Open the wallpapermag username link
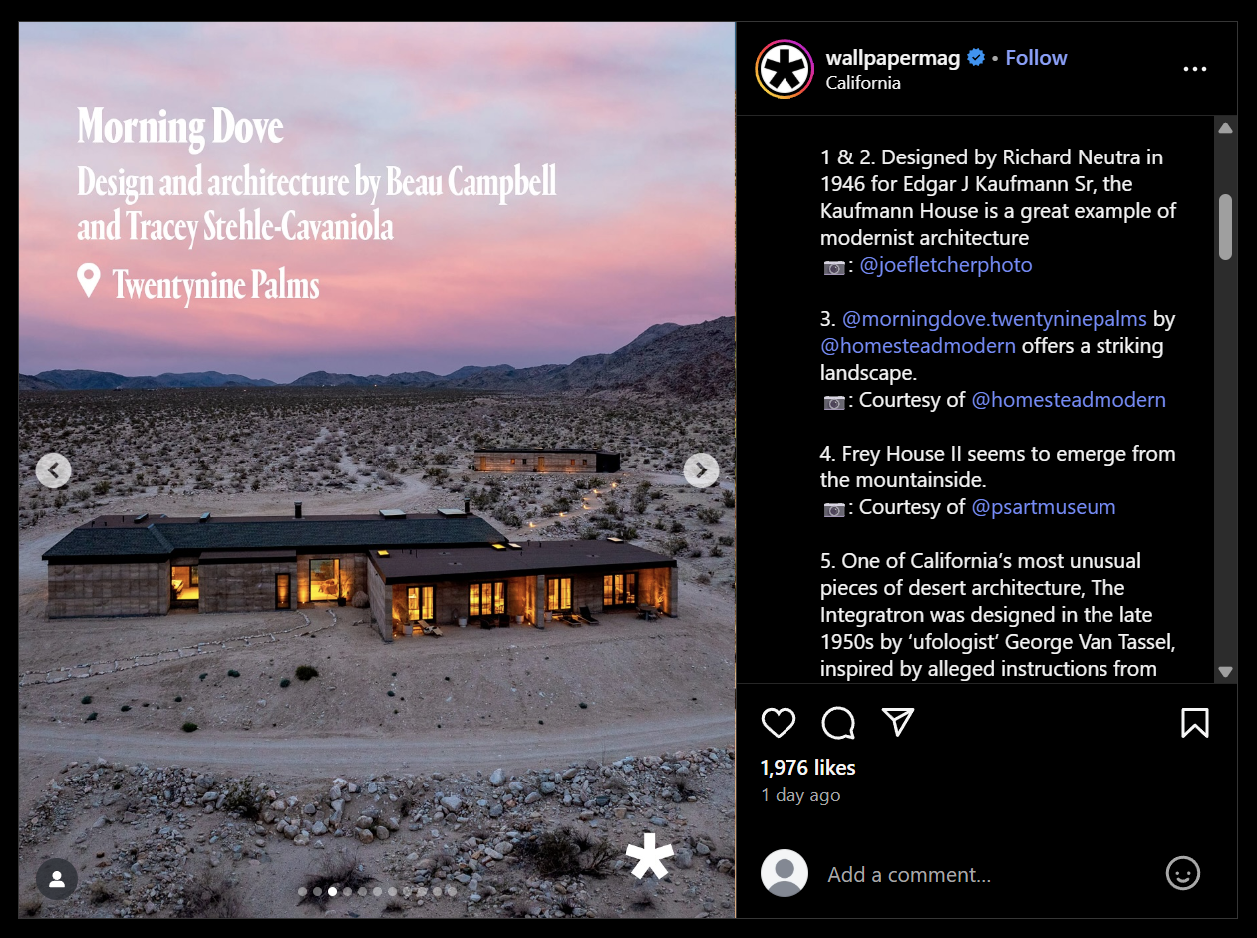1257x938 pixels. click(x=893, y=58)
